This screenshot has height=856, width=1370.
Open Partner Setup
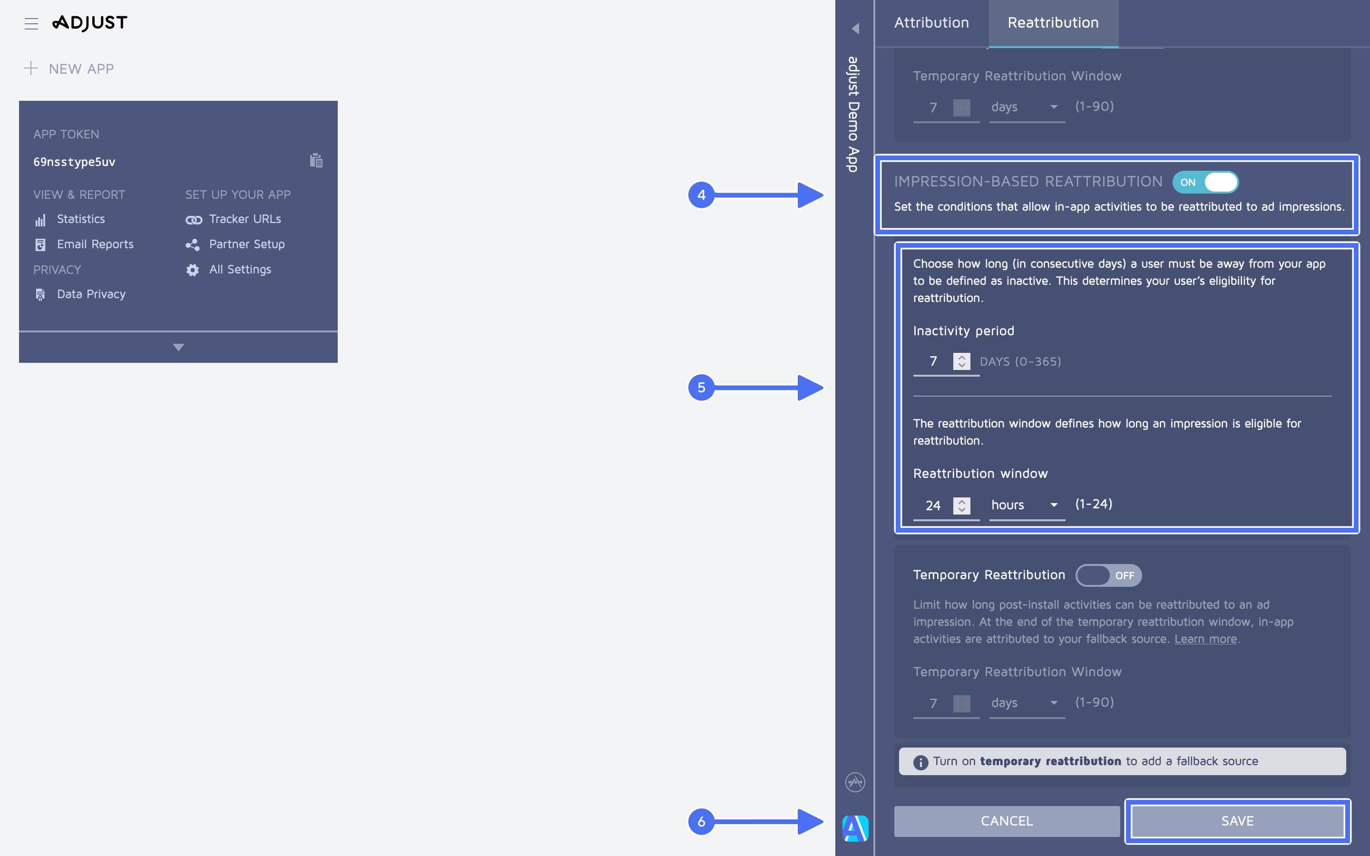tap(247, 244)
